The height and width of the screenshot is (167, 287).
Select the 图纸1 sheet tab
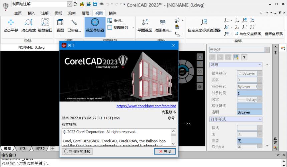pos(23,149)
